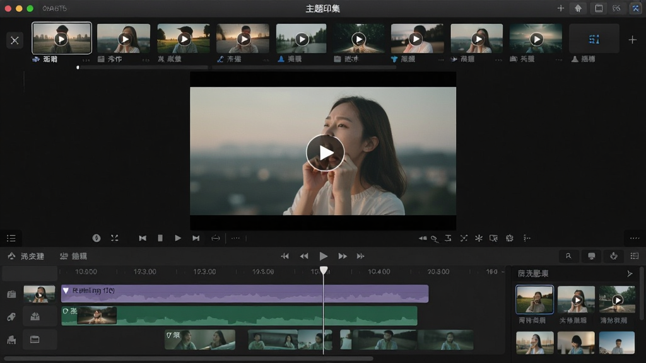Select the text tool icon in the preview toolbar

(x=449, y=238)
